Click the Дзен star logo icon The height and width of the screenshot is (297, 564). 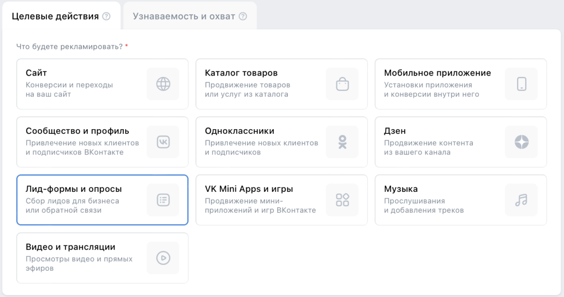point(521,142)
